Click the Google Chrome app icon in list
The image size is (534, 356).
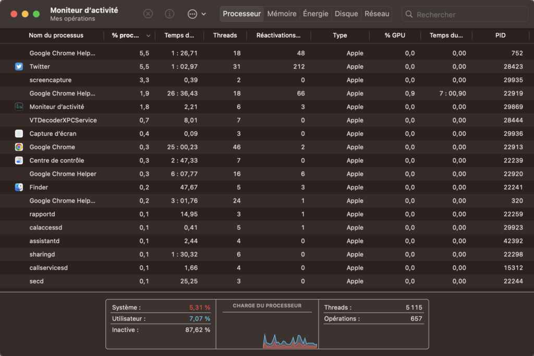click(19, 147)
